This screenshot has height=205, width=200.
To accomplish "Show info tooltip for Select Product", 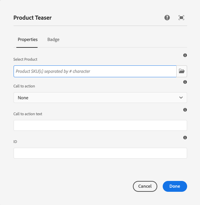I will point(185,55).
